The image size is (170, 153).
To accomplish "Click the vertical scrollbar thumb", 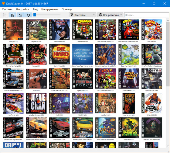I will click(168, 54).
